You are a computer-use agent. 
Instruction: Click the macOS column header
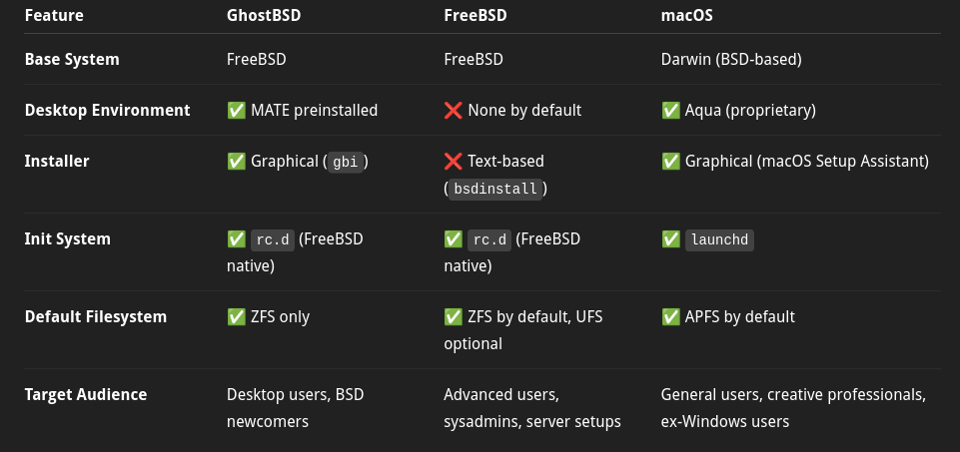click(687, 15)
